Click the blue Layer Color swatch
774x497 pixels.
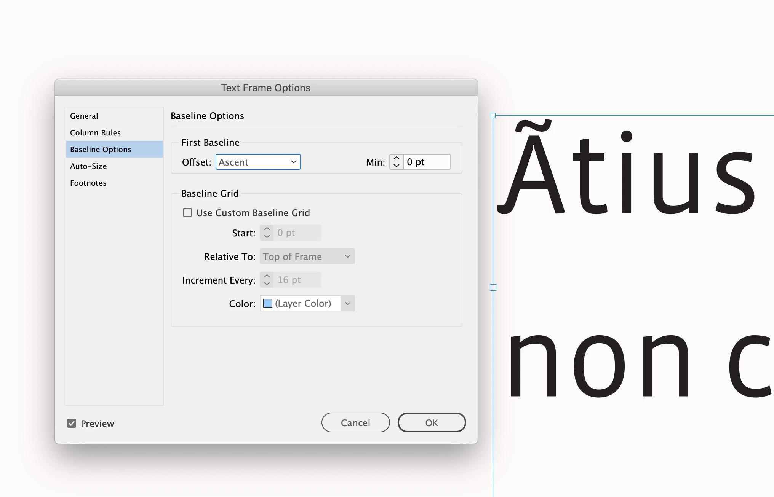[268, 303]
